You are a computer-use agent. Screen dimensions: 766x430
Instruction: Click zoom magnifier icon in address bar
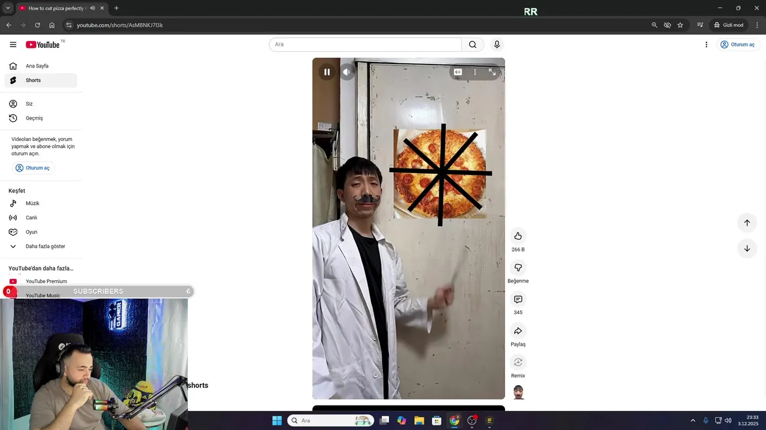click(x=654, y=25)
